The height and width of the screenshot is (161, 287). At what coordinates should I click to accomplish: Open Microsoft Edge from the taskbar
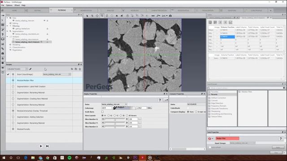tap(26, 158)
